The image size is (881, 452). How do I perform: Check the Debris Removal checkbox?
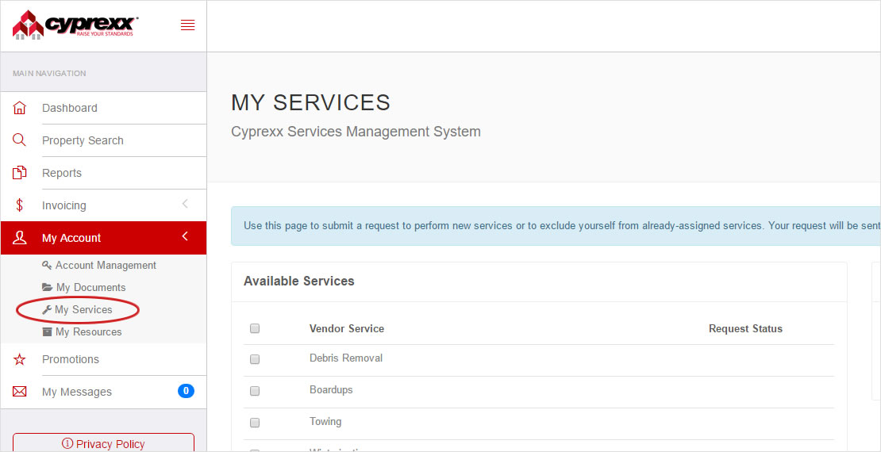pos(255,359)
